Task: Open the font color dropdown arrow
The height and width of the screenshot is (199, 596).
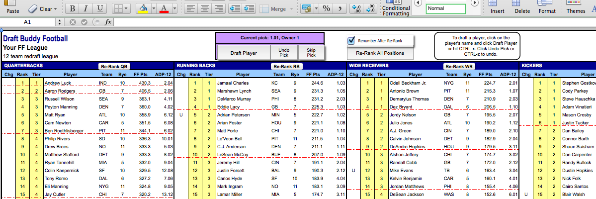Action: (x=174, y=8)
